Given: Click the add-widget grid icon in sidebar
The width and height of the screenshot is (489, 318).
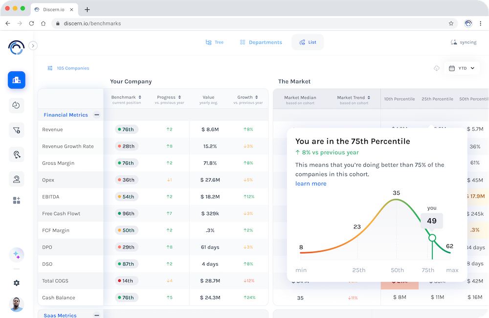Looking at the screenshot, I should [16, 200].
